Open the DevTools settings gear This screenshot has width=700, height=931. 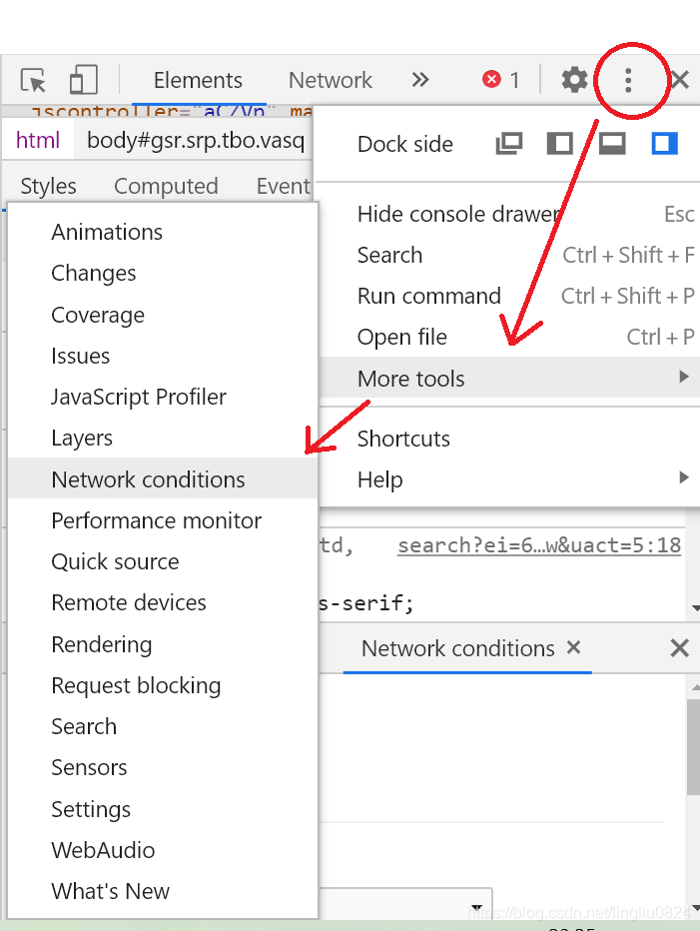pyautogui.click(x=574, y=80)
